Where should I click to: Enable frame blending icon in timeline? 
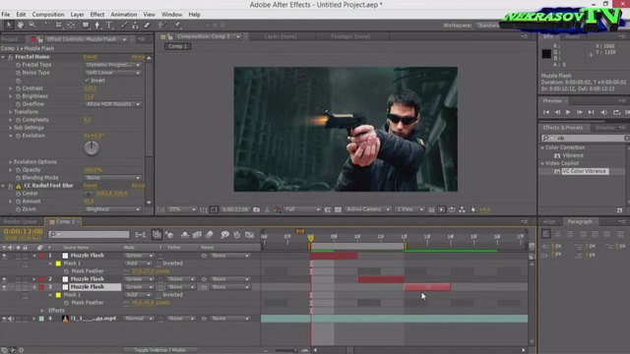click(197, 235)
